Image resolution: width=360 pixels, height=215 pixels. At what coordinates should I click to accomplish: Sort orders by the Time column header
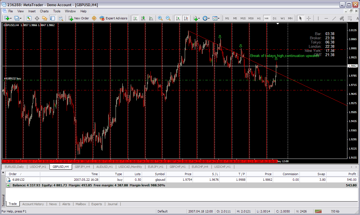70,174
